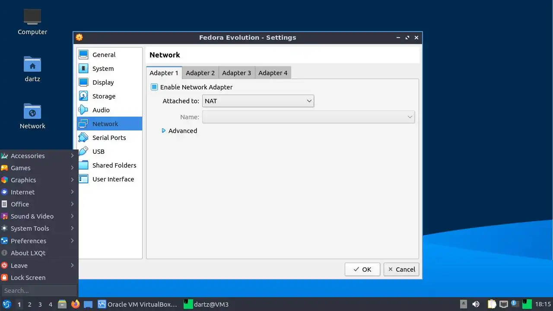Expand the Advanced network options

(179, 131)
